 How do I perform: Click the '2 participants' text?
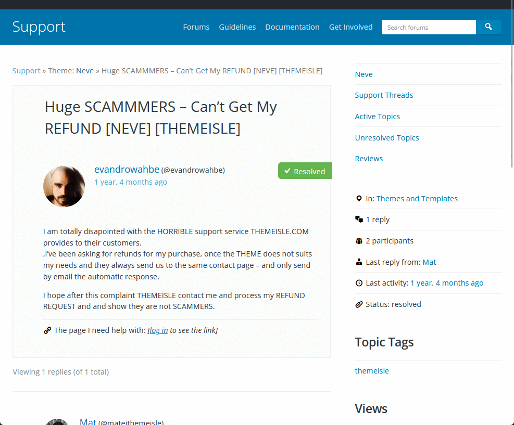point(390,241)
